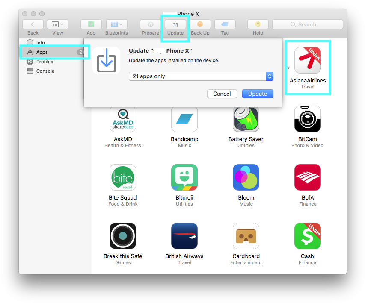Click the Add toolbar button
Image resolution: width=365 pixels, height=303 pixels.
[x=91, y=24]
